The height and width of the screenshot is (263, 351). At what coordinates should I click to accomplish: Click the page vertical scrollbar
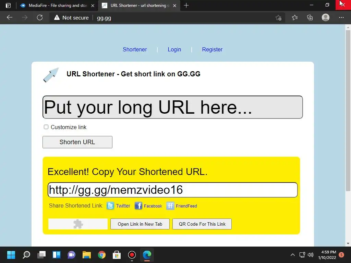(348, 111)
